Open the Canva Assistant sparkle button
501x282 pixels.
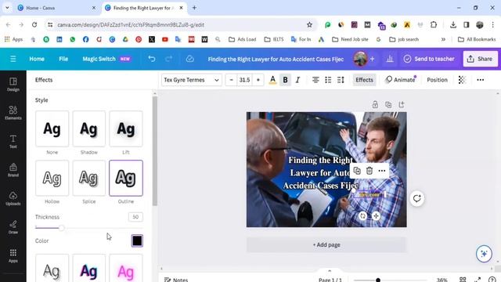[484, 254]
